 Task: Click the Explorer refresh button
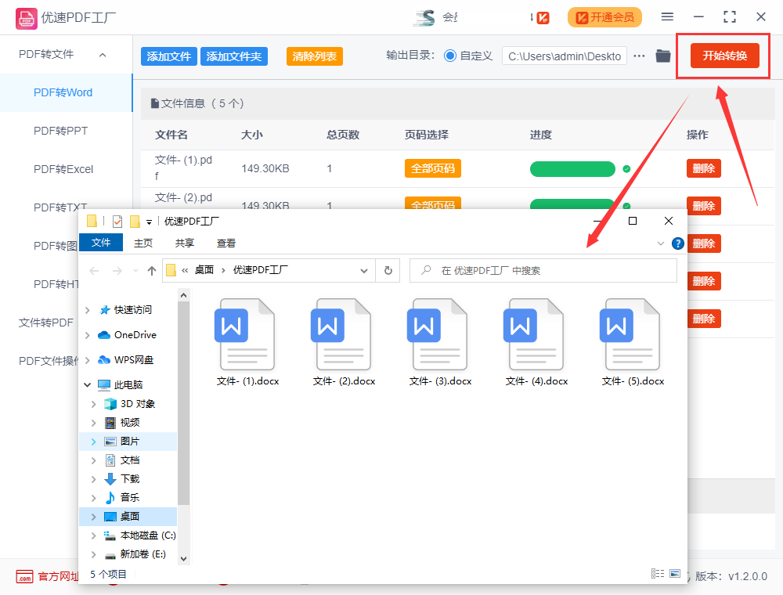388,271
